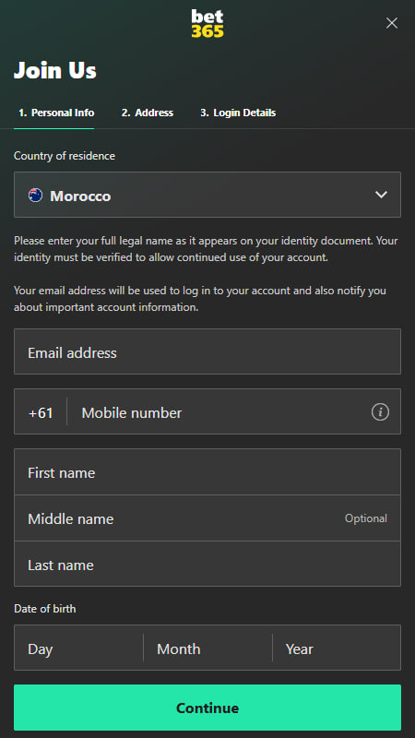This screenshot has height=738, width=415.
Task: Close the Join Us form
Action: point(391,23)
